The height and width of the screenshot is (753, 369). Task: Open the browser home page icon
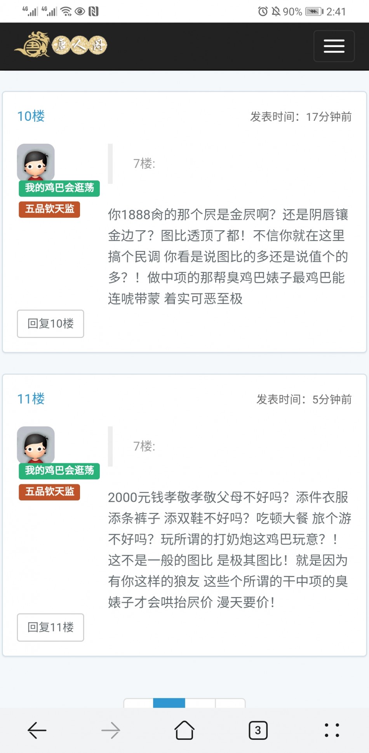(184, 730)
